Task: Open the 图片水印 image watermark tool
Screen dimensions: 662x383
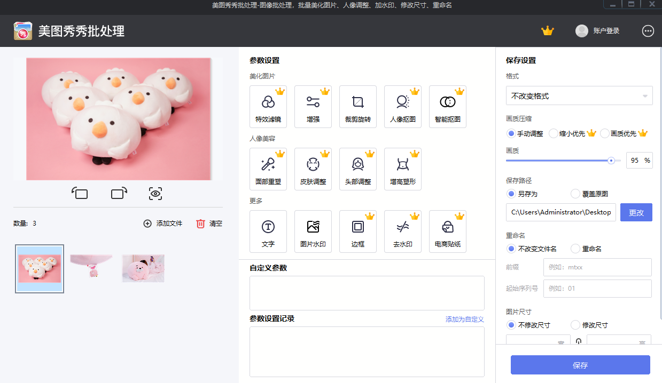Action: [x=313, y=232]
